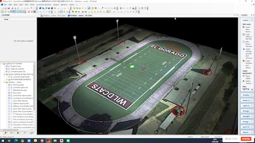Click Insert New Room icon in guide panel

tap(243, 27)
